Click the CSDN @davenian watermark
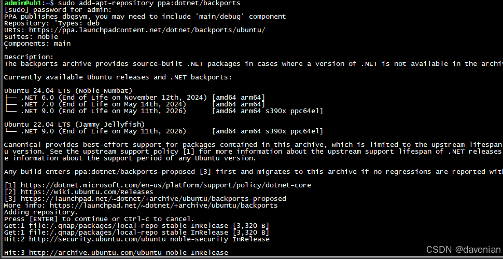This screenshot has height=259, width=503. 463,249
